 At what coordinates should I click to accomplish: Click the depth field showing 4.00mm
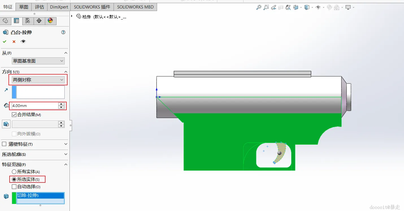pos(34,106)
